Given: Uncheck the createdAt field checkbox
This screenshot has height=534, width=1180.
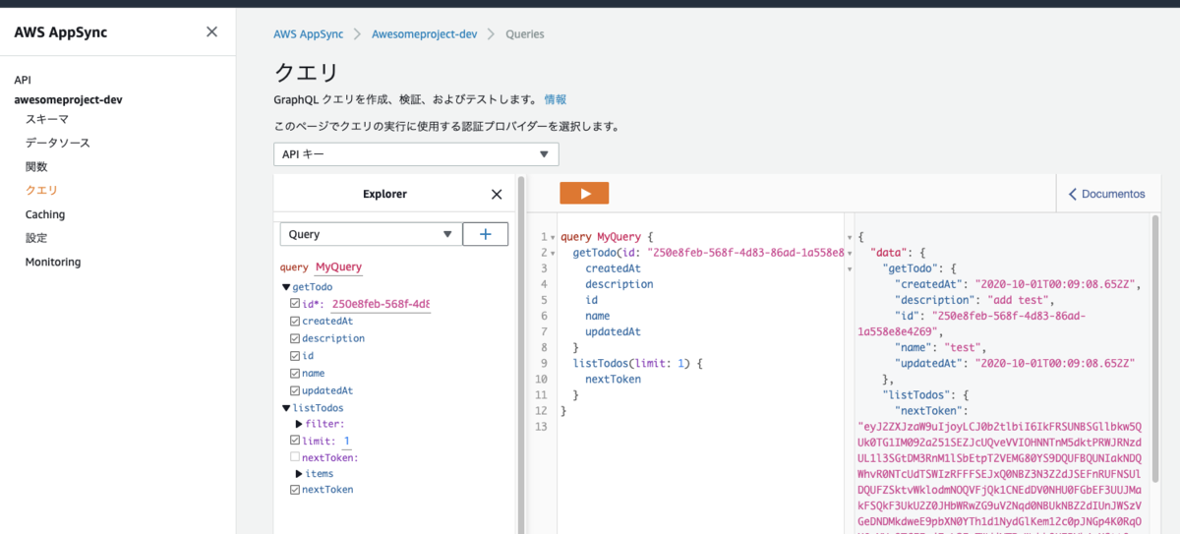Looking at the screenshot, I should point(295,321).
